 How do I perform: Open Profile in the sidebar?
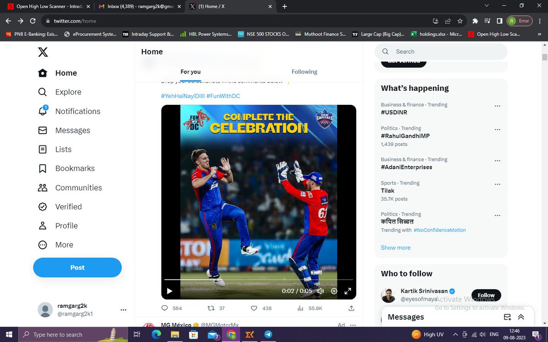pos(58,226)
